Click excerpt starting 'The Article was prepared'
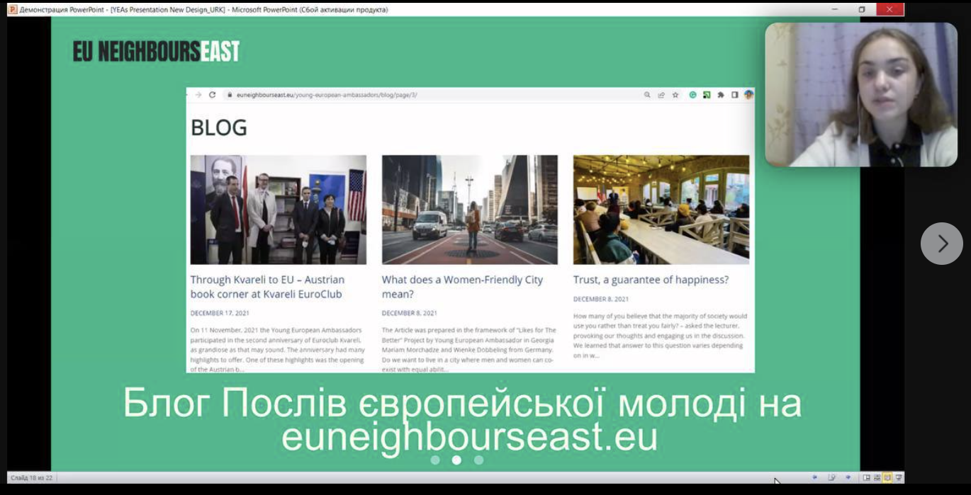 pos(469,349)
